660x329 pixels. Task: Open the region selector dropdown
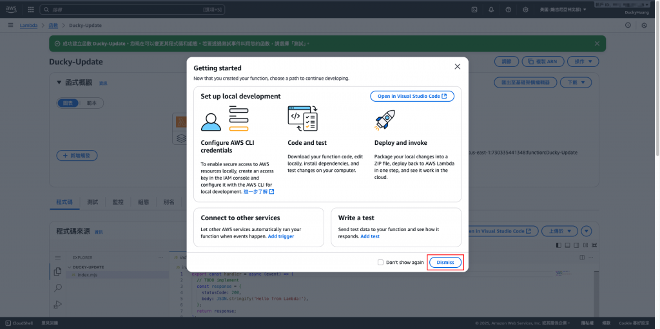click(563, 10)
